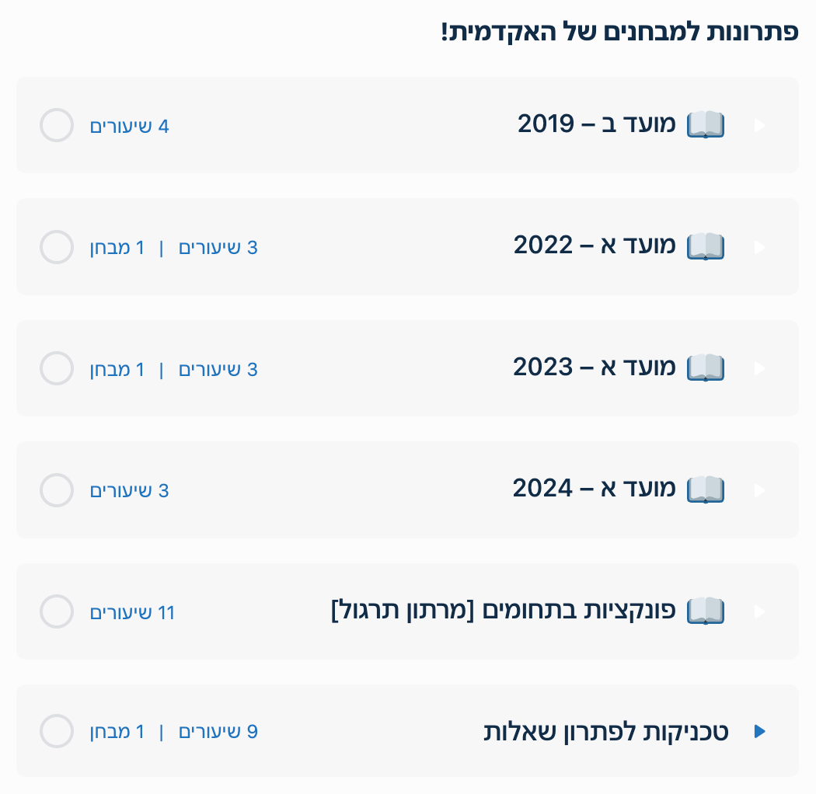This screenshot has width=816, height=794.
Task: Mark מועד א – 2022 completion circle
Action: 57,247
